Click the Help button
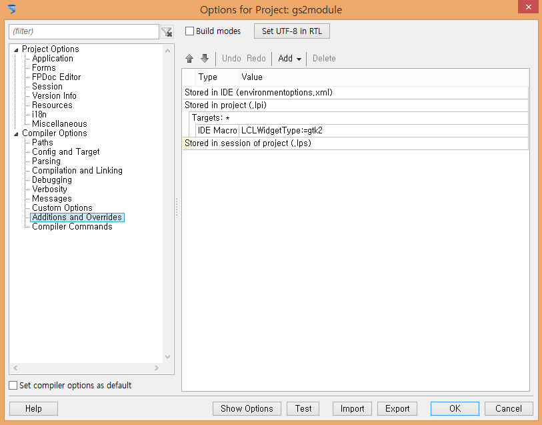The width and height of the screenshot is (542, 425). pos(33,409)
